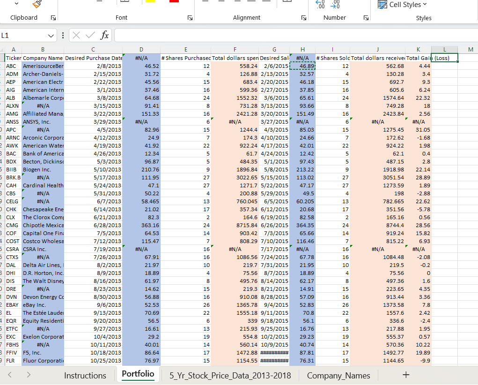Open Insert Function fx dialog
Screen dimensions: 478x385
point(104,36)
